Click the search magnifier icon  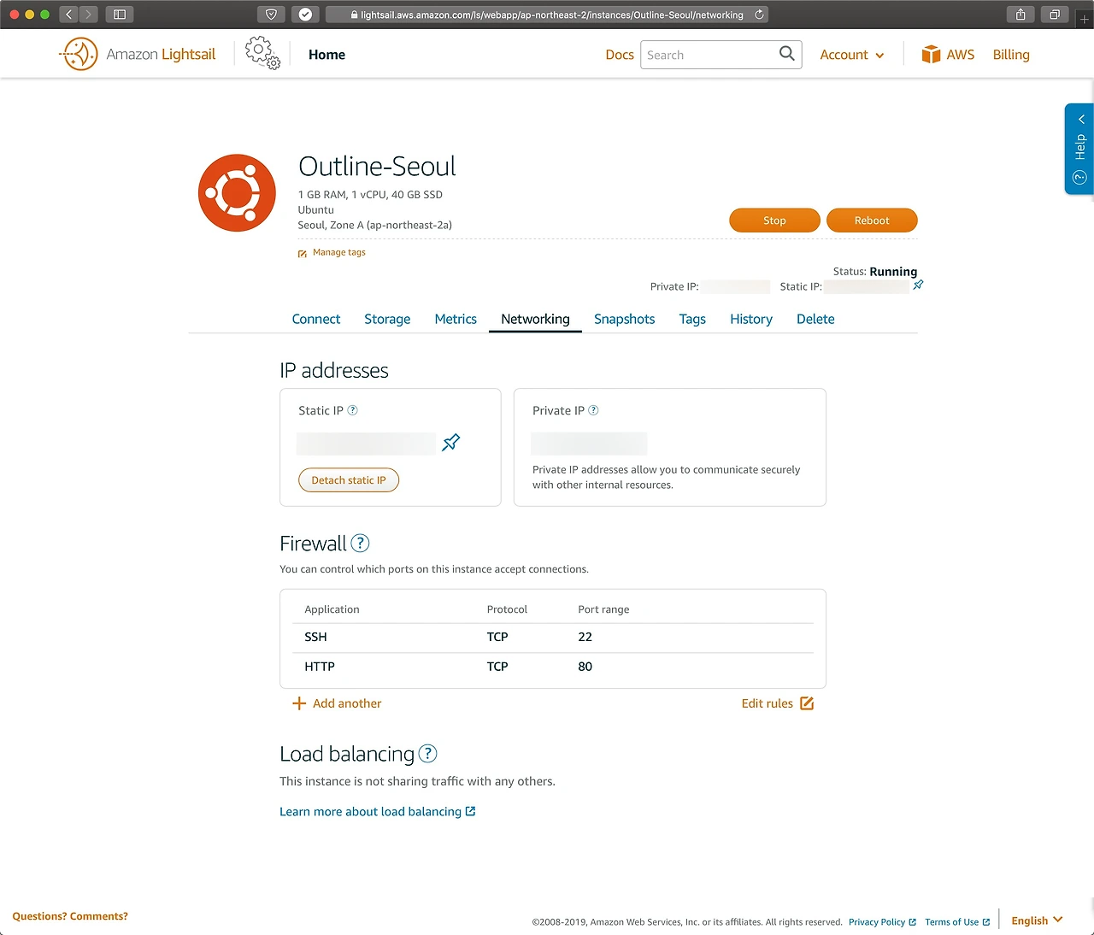click(x=787, y=54)
